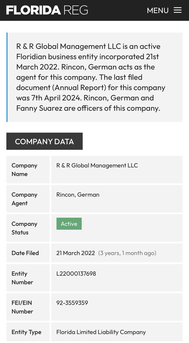Select FEI/EIN number 92-3559359

click(72, 303)
